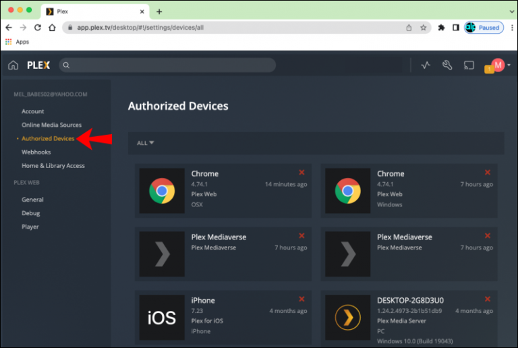
Task: Open the user account avatar menu
Action: [499, 65]
